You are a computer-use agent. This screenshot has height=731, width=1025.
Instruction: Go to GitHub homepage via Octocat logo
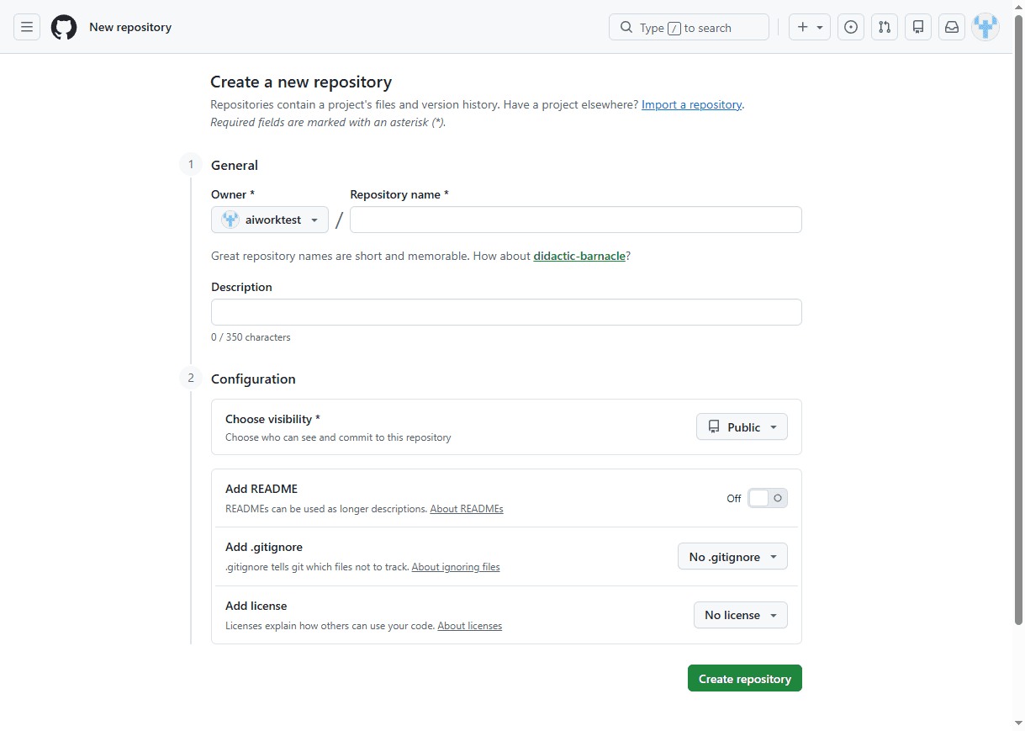(64, 27)
